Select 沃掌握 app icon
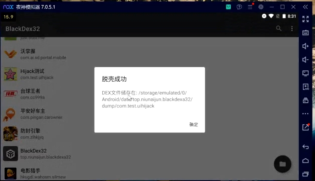The width and height of the screenshot is (315, 181). 10,54
